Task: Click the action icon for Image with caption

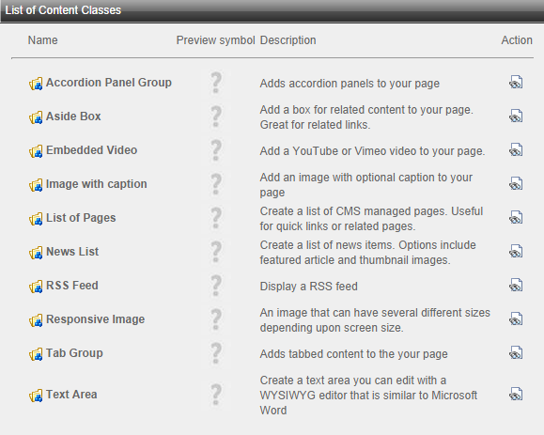Action: pos(516,183)
